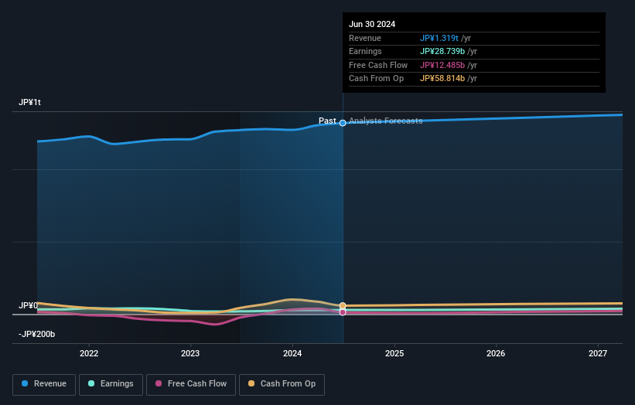This screenshot has width=635, height=405.
Task: Toggle the Revenue legend button
Action: (44, 384)
